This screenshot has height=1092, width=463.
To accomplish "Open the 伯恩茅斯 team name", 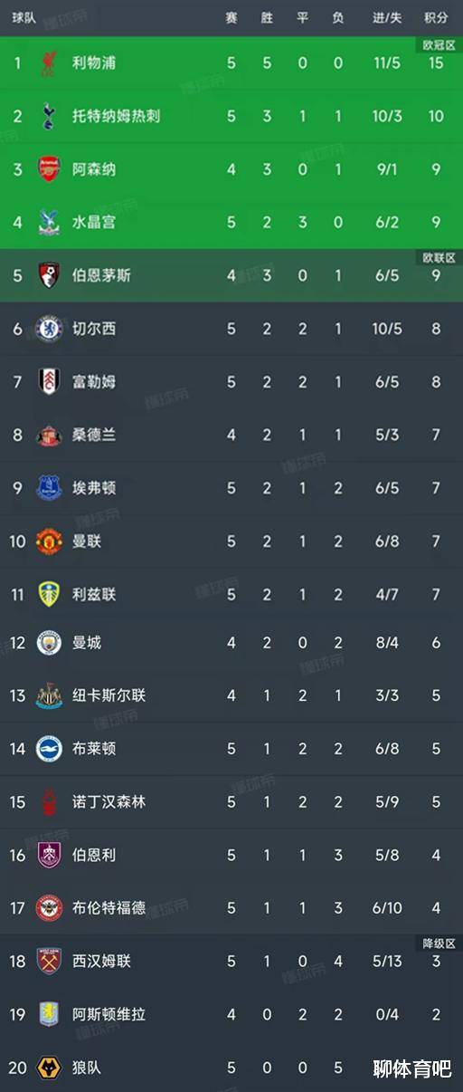I will [101, 275].
